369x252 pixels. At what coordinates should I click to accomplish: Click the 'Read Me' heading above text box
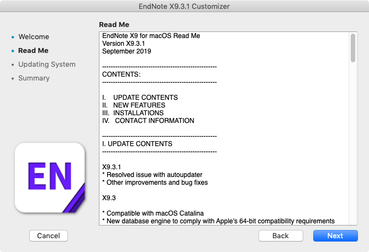114,25
